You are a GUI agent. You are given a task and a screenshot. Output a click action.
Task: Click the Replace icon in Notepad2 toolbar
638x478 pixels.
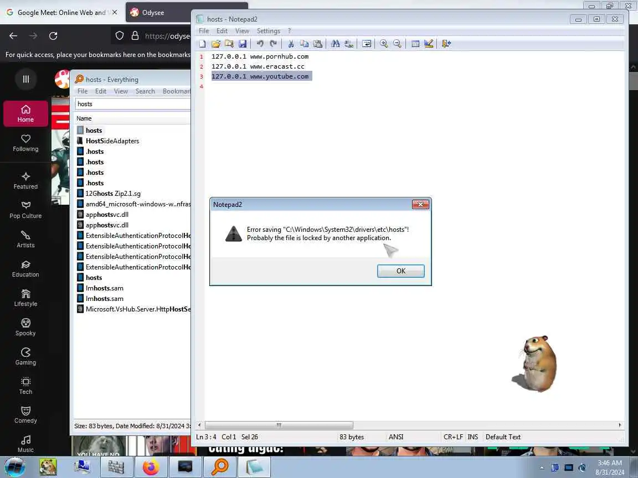click(349, 44)
